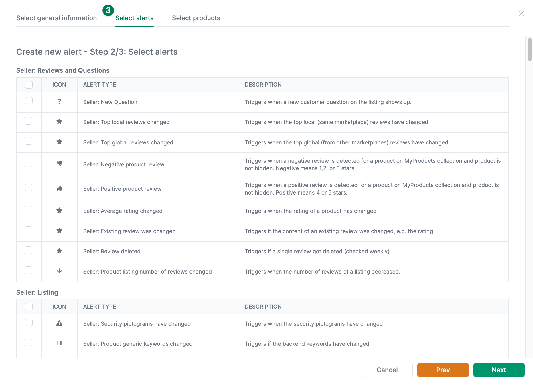Cancel the alert creation wizard

[x=387, y=370]
